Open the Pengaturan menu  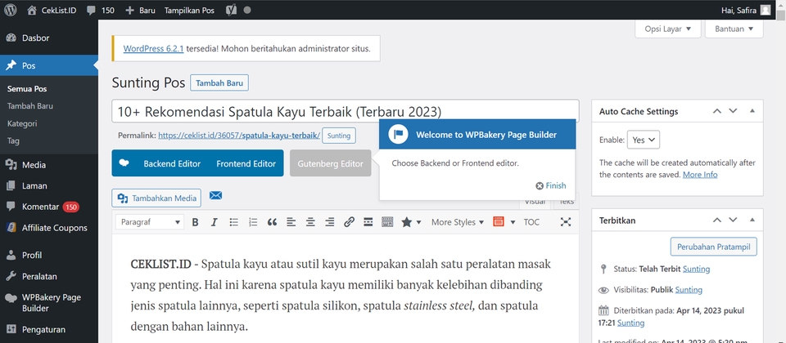(49, 329)
